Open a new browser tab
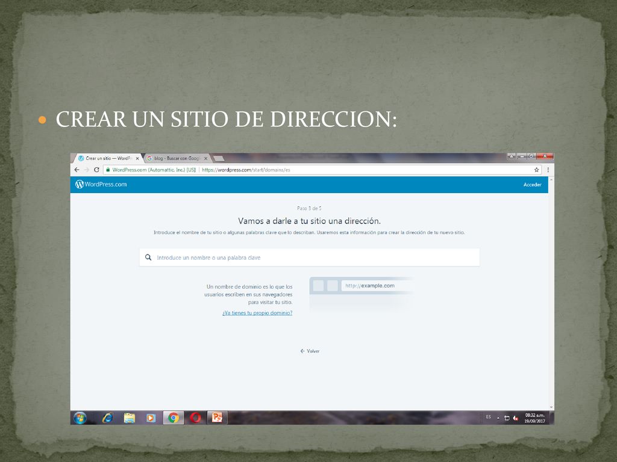617x462 pixels. click(x=219, y=158)
